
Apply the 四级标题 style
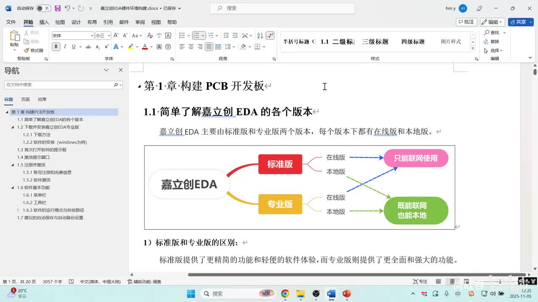[x=413, y=42]
